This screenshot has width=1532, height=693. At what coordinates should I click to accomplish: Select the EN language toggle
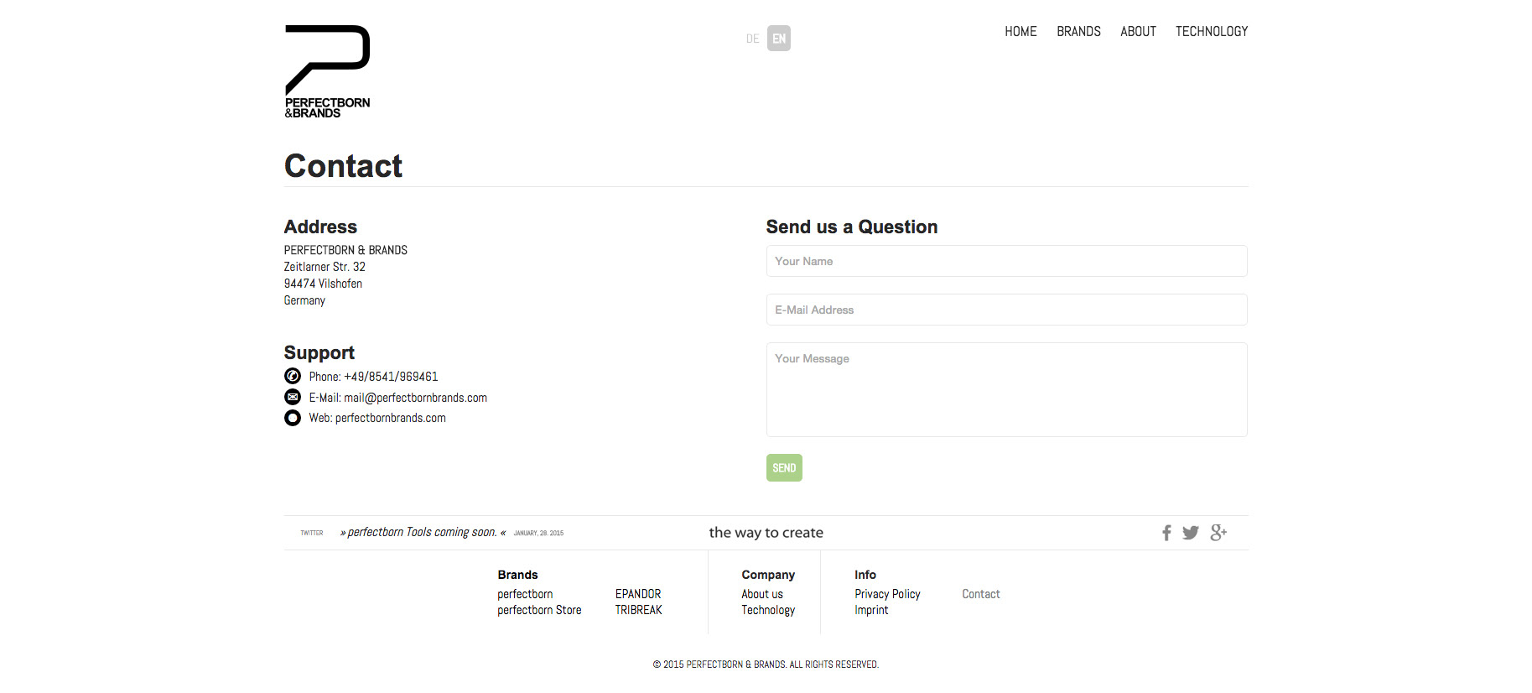pyautogui.click(x=779, y=39)
